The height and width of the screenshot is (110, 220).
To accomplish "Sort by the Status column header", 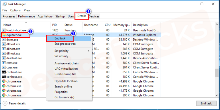I will 73,25.
